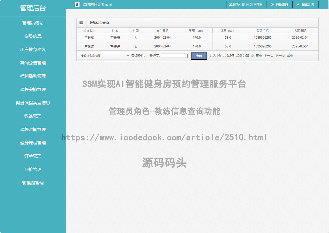The image size is (329, 233).
Task: Open 教练管理 in the sidebar
Action: point(33,116)
